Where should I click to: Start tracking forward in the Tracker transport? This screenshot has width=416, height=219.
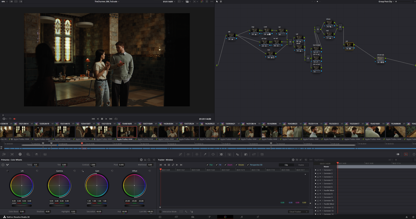coord(177,165)
